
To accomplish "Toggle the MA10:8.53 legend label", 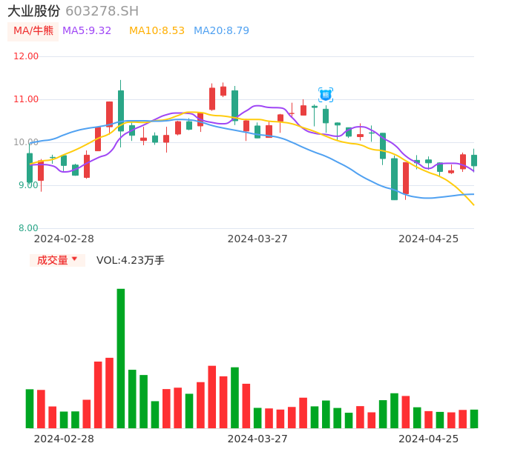I will point(157,31).
